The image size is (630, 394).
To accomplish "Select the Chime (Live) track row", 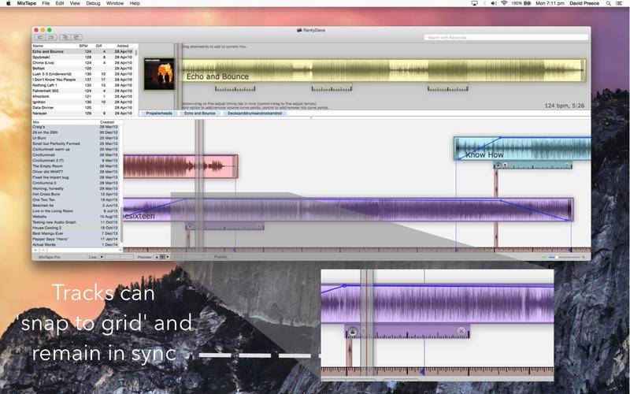I will click(x=83, y=63).
